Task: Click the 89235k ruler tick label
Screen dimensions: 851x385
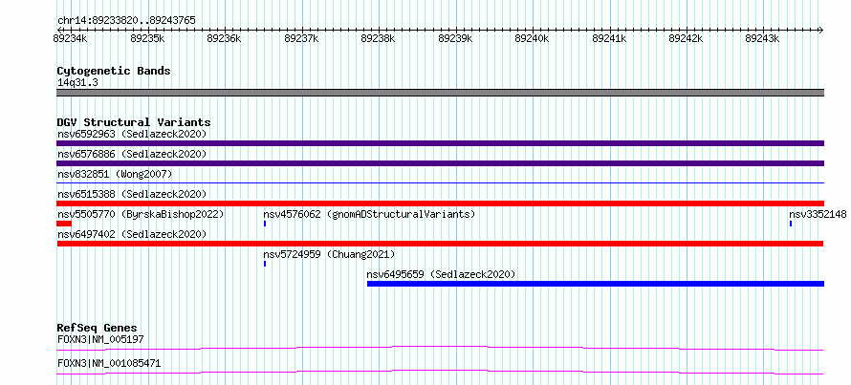Action: point(147,38)
